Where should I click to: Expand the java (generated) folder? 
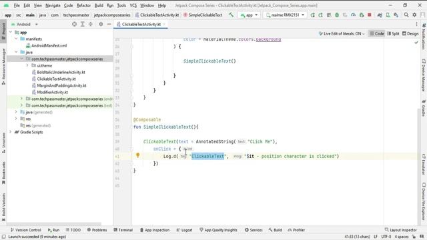coord(16,112)
